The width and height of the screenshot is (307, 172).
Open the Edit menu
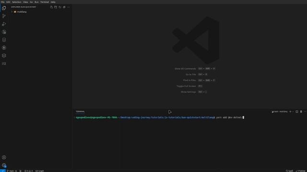pos(8,2)
